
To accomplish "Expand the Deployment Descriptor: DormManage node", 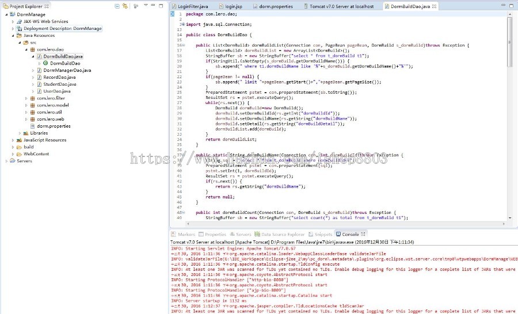I will [13, 28].
